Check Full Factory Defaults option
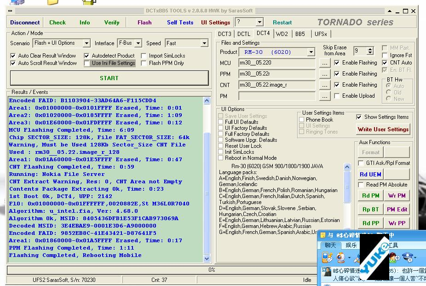 [221, 134]
